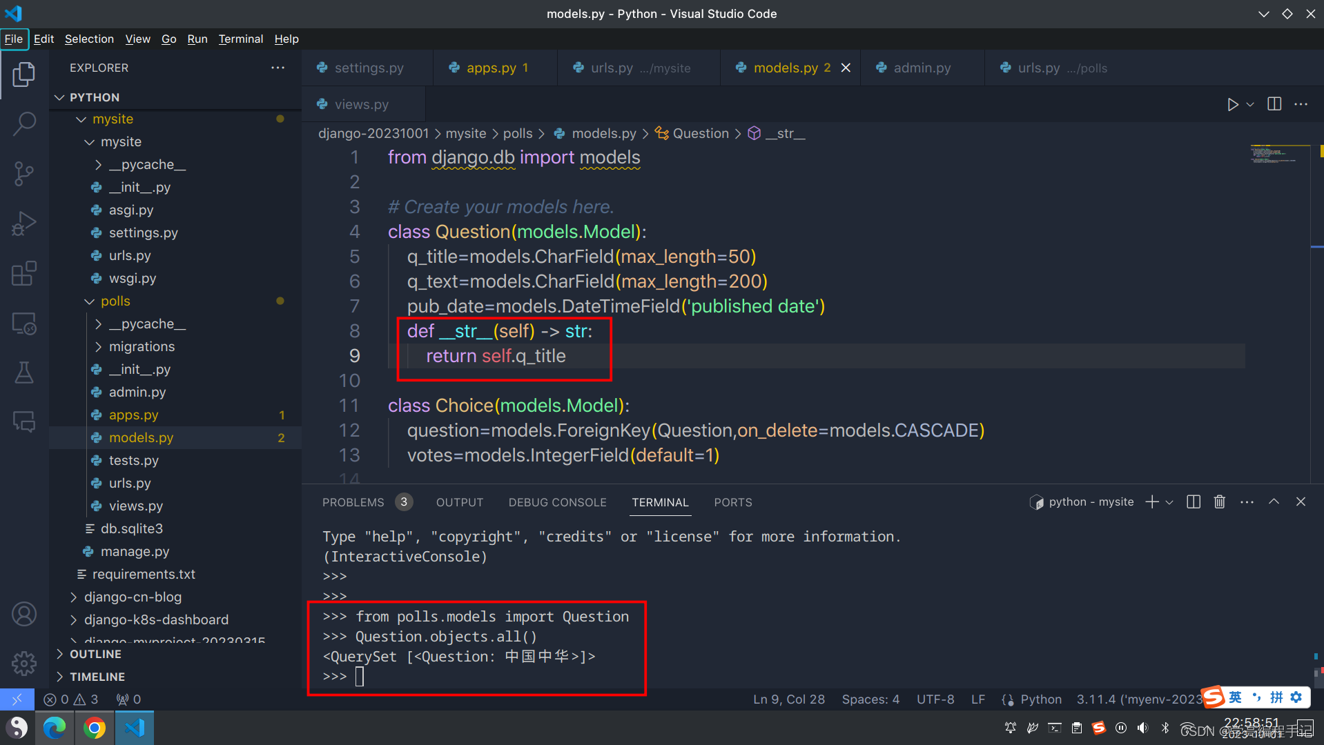
Task: Launch Chrome from the taskbar
Action: point(95,728)
